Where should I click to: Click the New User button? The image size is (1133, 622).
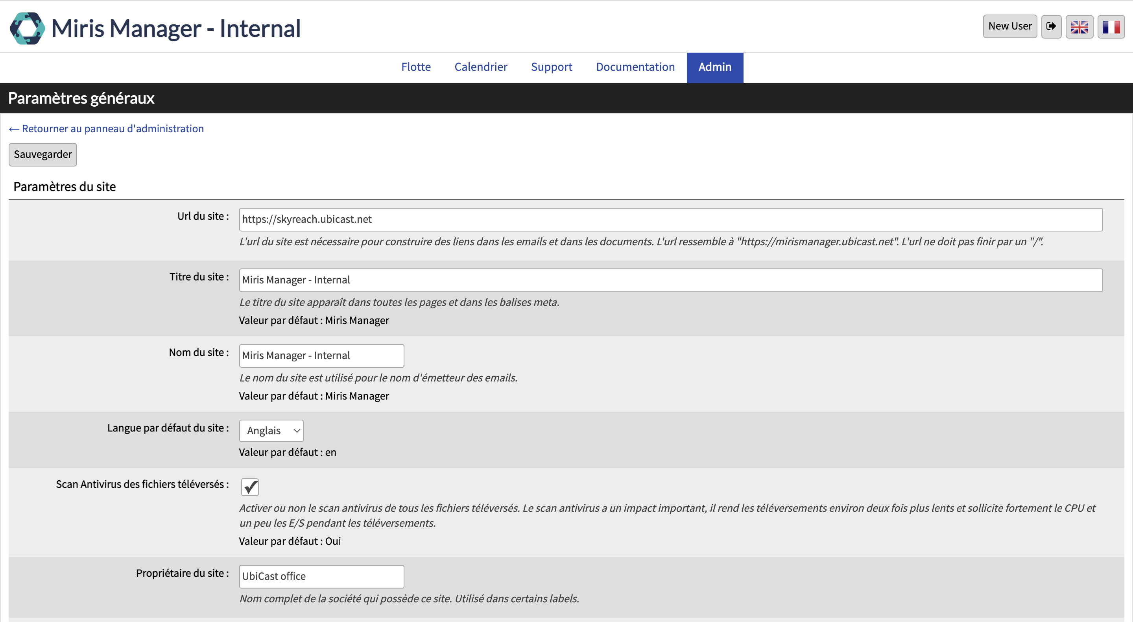(x=1010, y=26)
